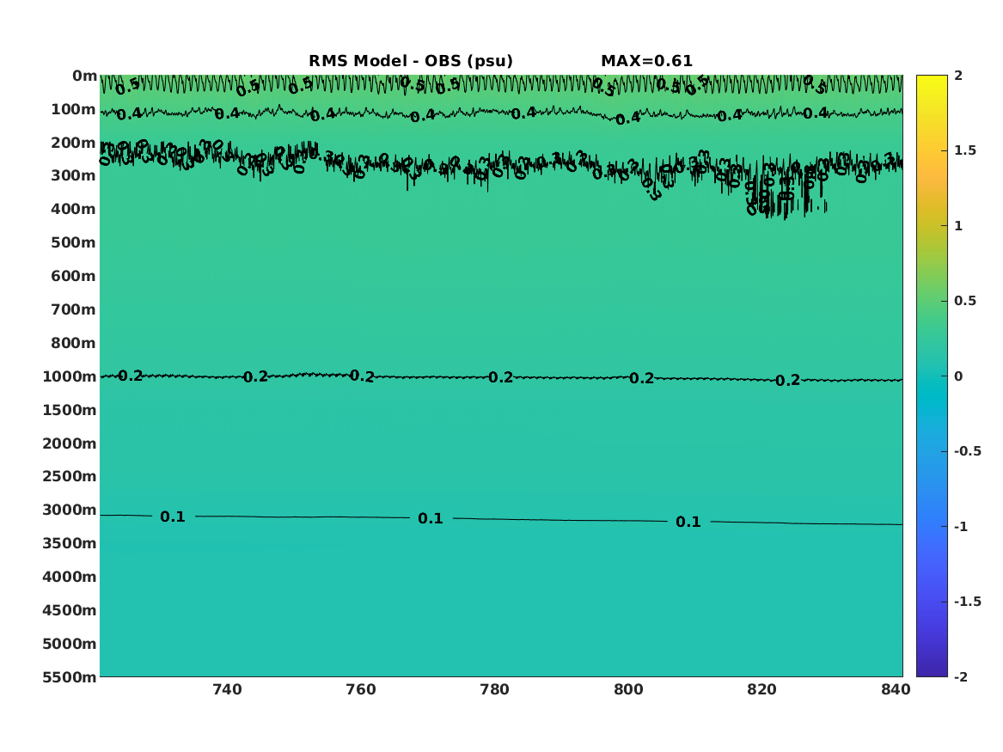Click the leftmost '0.4' contour label

pyautogui.click(x=129, y=113)
